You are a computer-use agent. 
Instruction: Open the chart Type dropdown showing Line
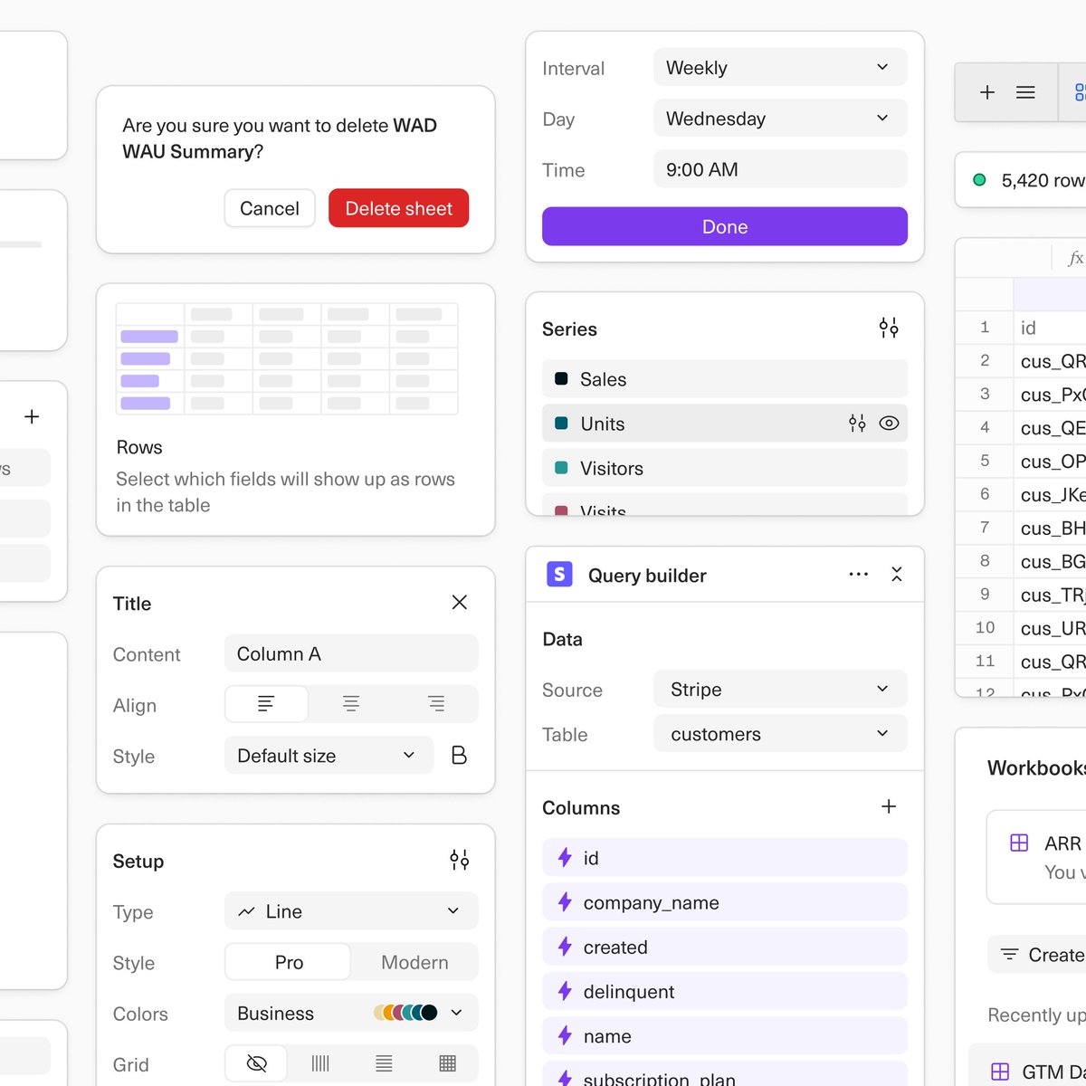point(351,911)
